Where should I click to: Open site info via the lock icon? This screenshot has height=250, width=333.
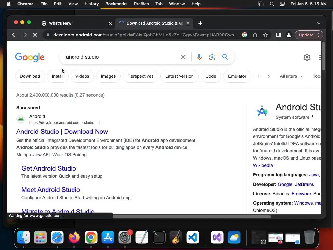click(x=48, y=35)
